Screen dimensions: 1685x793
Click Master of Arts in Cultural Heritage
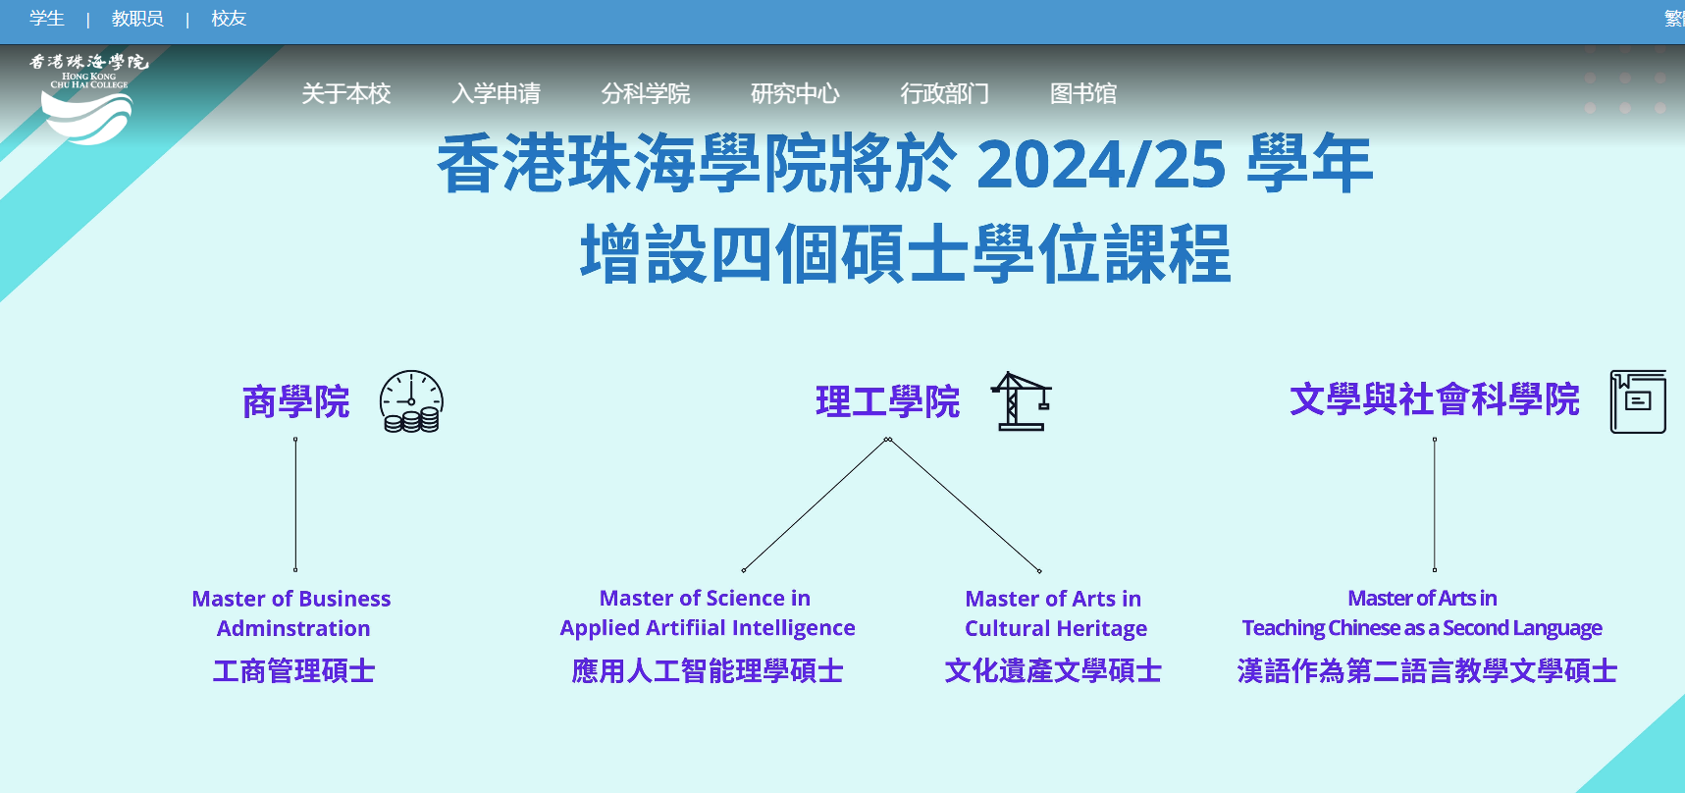[x=1055, y=613]
